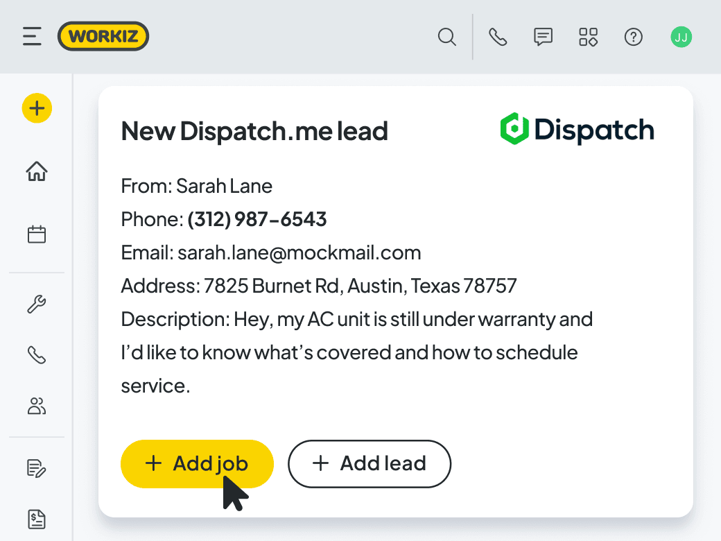Open the clients people icon in sidebar
This screenshot has height=541, width=721.
[x=36, y=406]
